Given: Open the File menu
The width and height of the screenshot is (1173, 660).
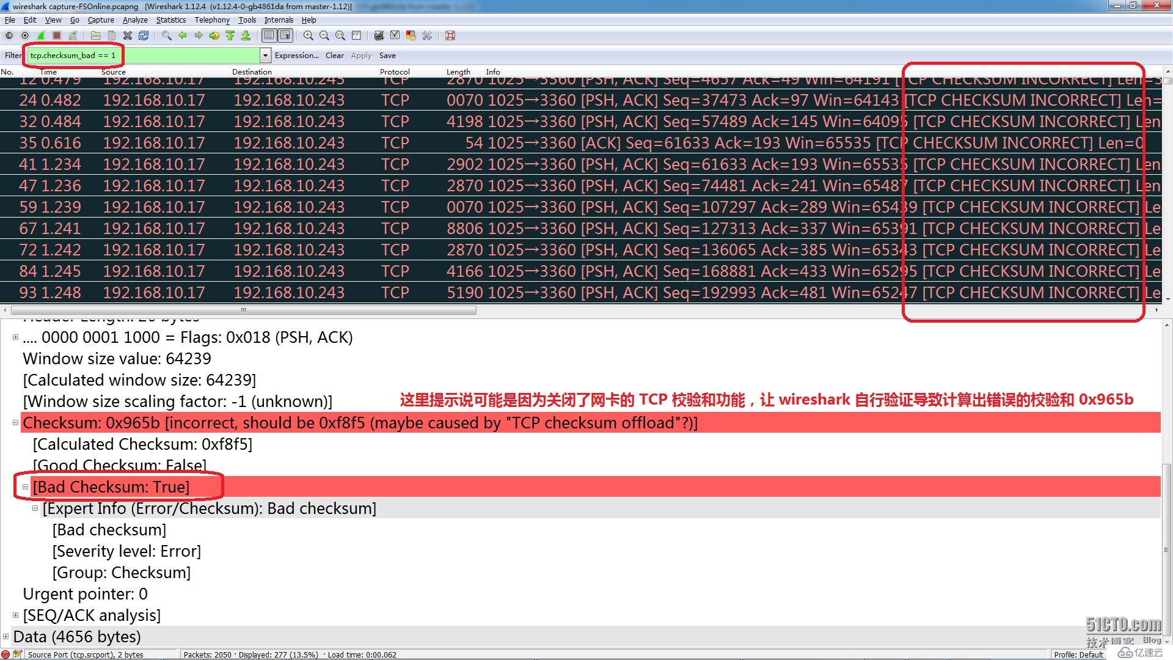Looking at the screenshot, I should tap(10, 20).
